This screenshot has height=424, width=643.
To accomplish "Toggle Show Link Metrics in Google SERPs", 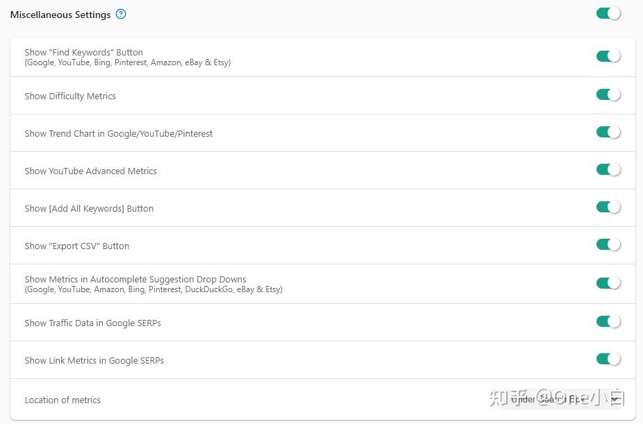I will (608, 359).
